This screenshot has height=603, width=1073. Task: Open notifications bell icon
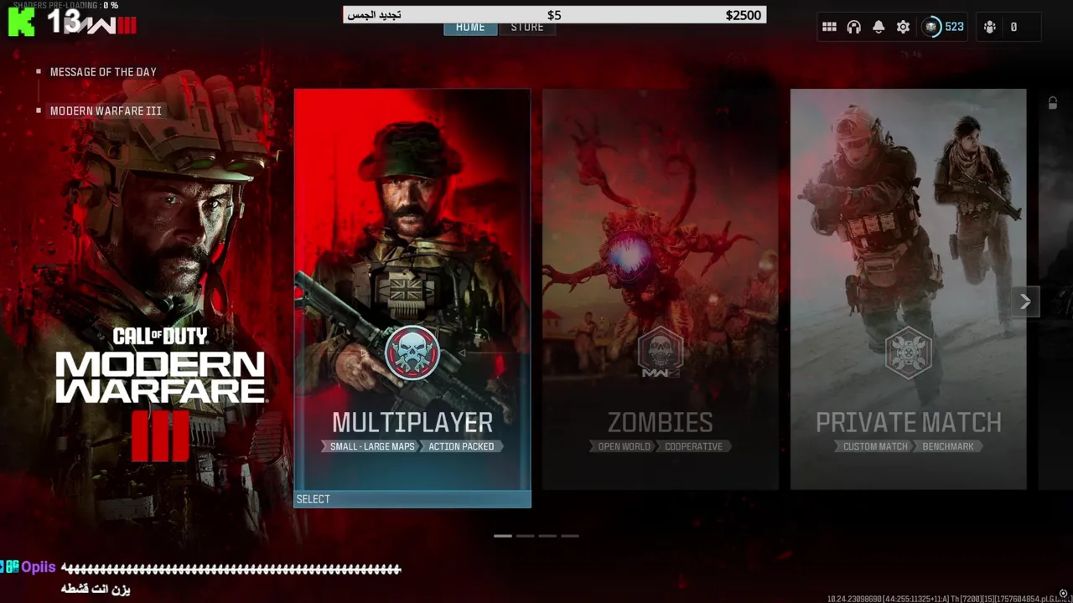click(879, 27)
